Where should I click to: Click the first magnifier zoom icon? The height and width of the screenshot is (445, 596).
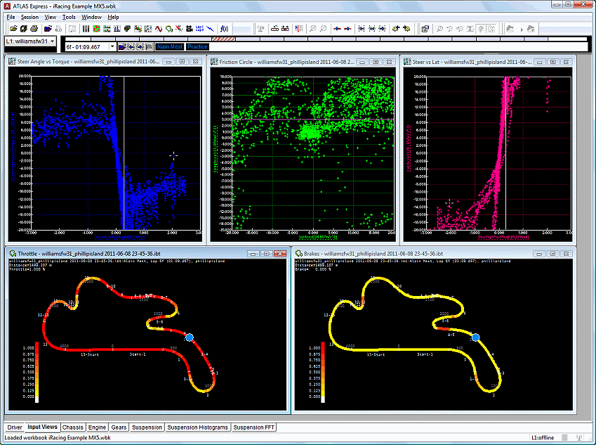(x=313, y=29)
